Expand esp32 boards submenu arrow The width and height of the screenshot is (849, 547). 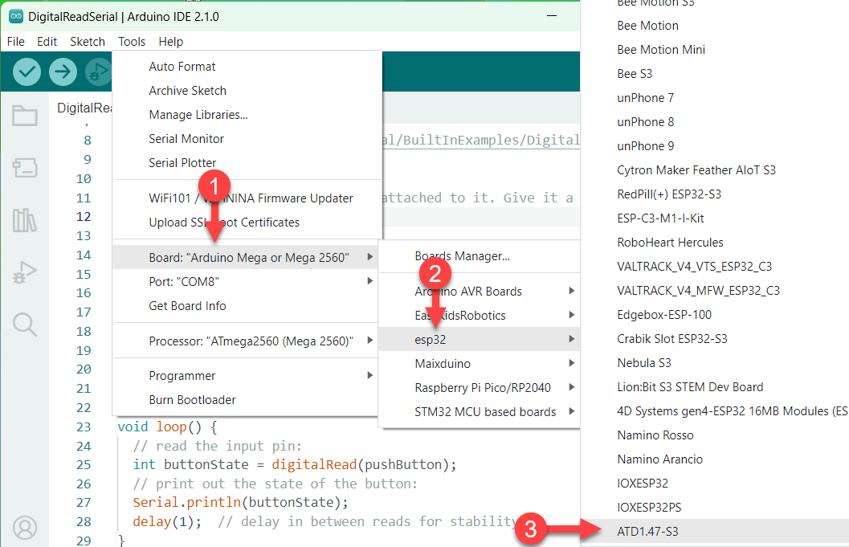(571, 339)
